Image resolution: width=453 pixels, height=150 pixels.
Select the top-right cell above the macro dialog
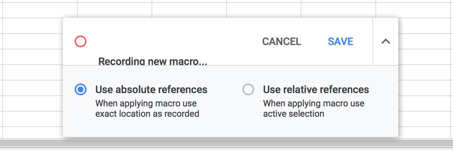[414, 10]
